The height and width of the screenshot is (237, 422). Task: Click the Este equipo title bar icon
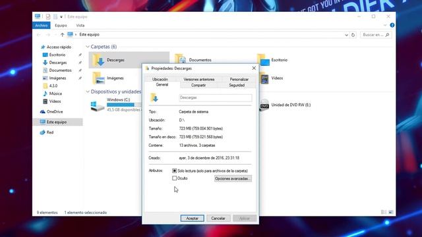pos(38,16)
